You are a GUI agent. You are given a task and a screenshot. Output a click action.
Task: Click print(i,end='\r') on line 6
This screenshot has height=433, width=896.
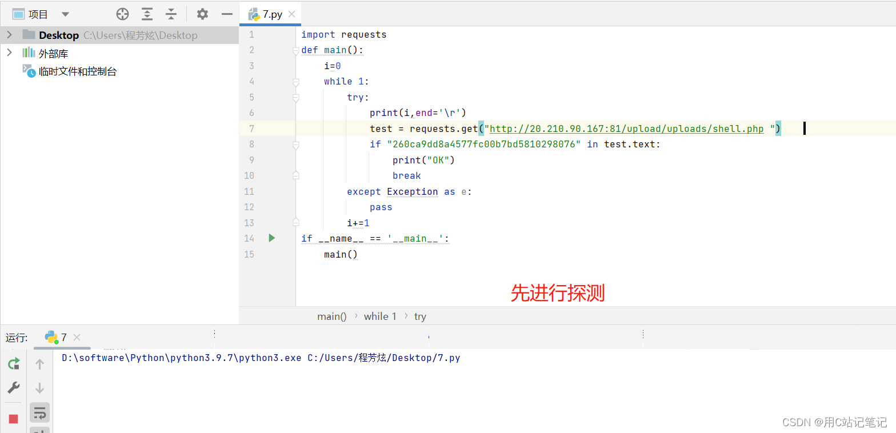pos(418,113)
